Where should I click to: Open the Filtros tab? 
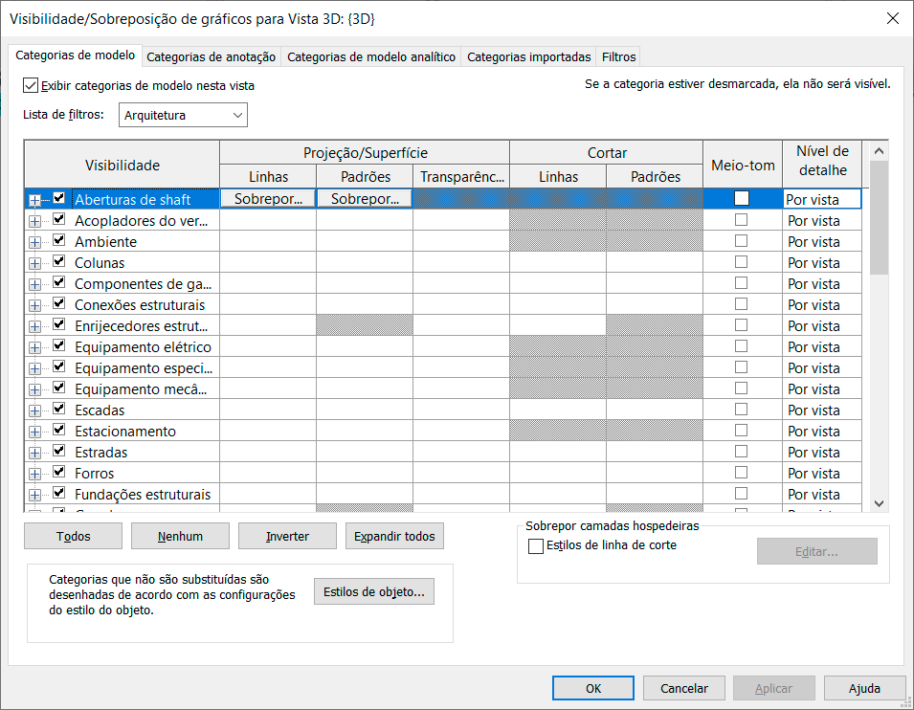point(618,57)
